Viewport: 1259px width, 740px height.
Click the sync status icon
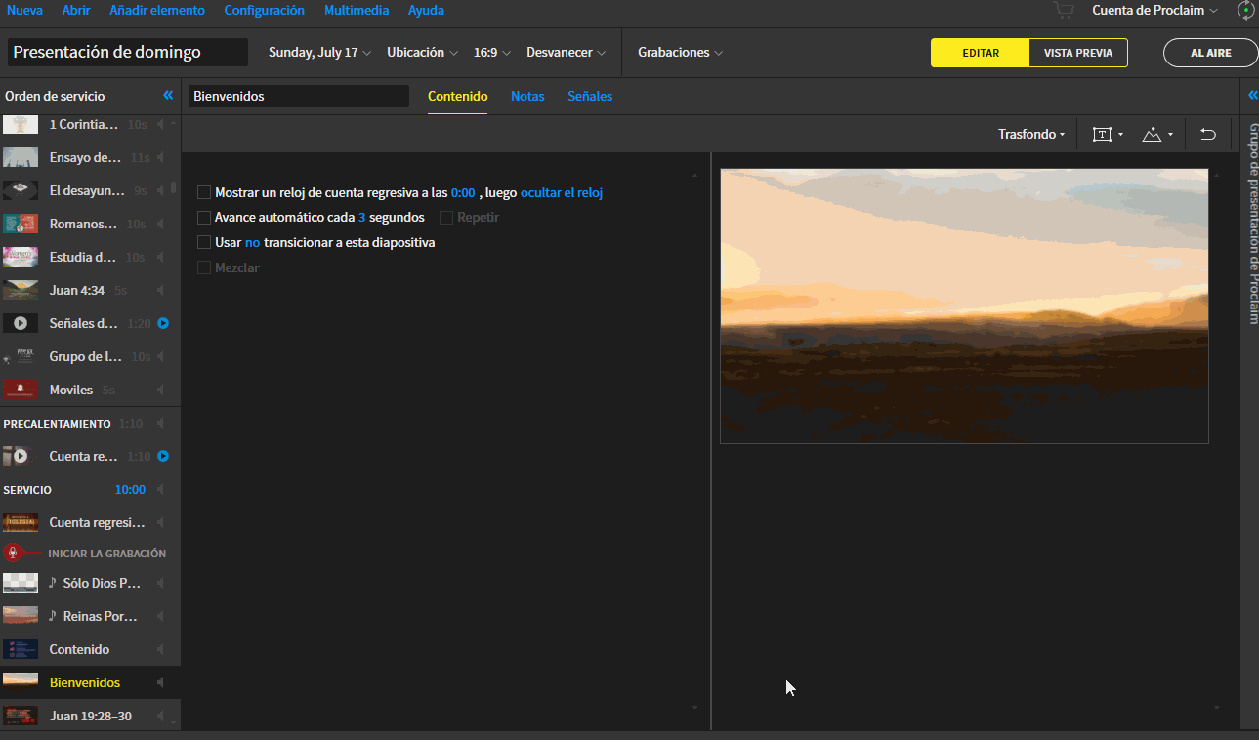[1246, 11]
